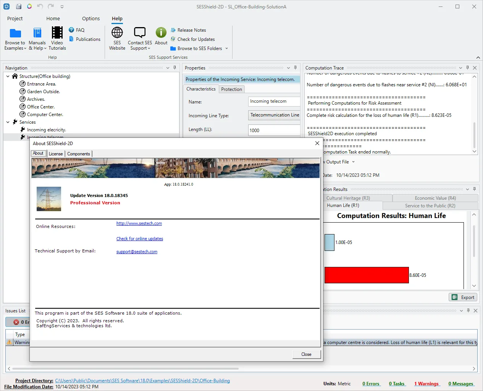Screen dimensions: 483x391
Task: Close the Issues List panel
Action: click(x=475, y=310)
